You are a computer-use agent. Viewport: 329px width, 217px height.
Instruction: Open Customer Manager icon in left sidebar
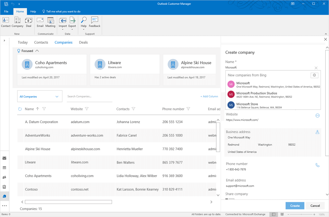coord(4,196)
